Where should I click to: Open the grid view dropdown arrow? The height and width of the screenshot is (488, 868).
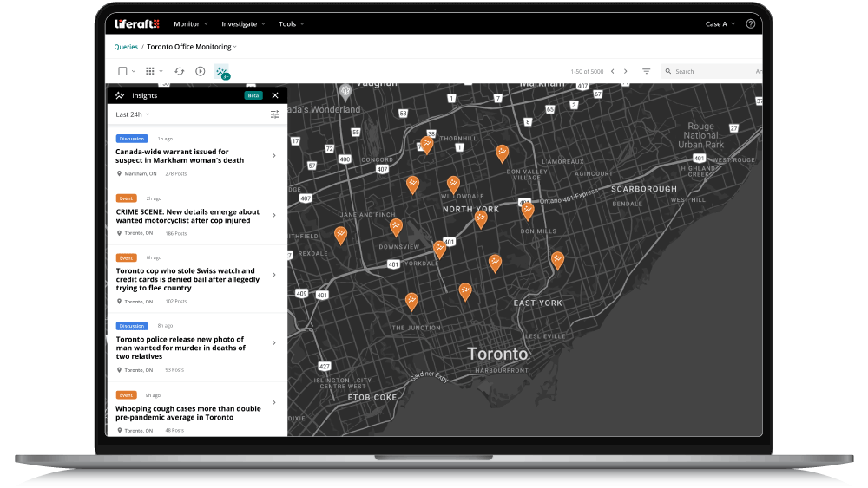(161, 71)
